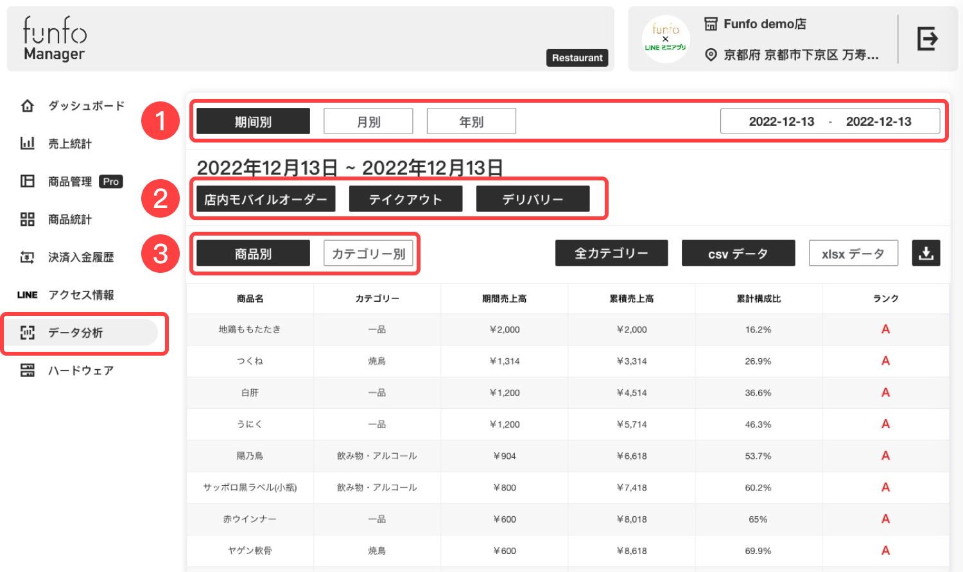Click the 累計構成比 column header
This screenshot has width=963, height=572.
[758, 299]
